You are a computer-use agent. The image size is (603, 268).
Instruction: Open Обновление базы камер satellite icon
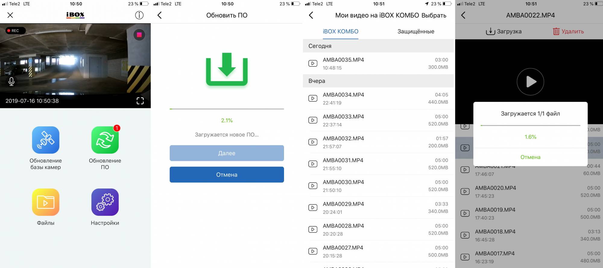[46, 140]
